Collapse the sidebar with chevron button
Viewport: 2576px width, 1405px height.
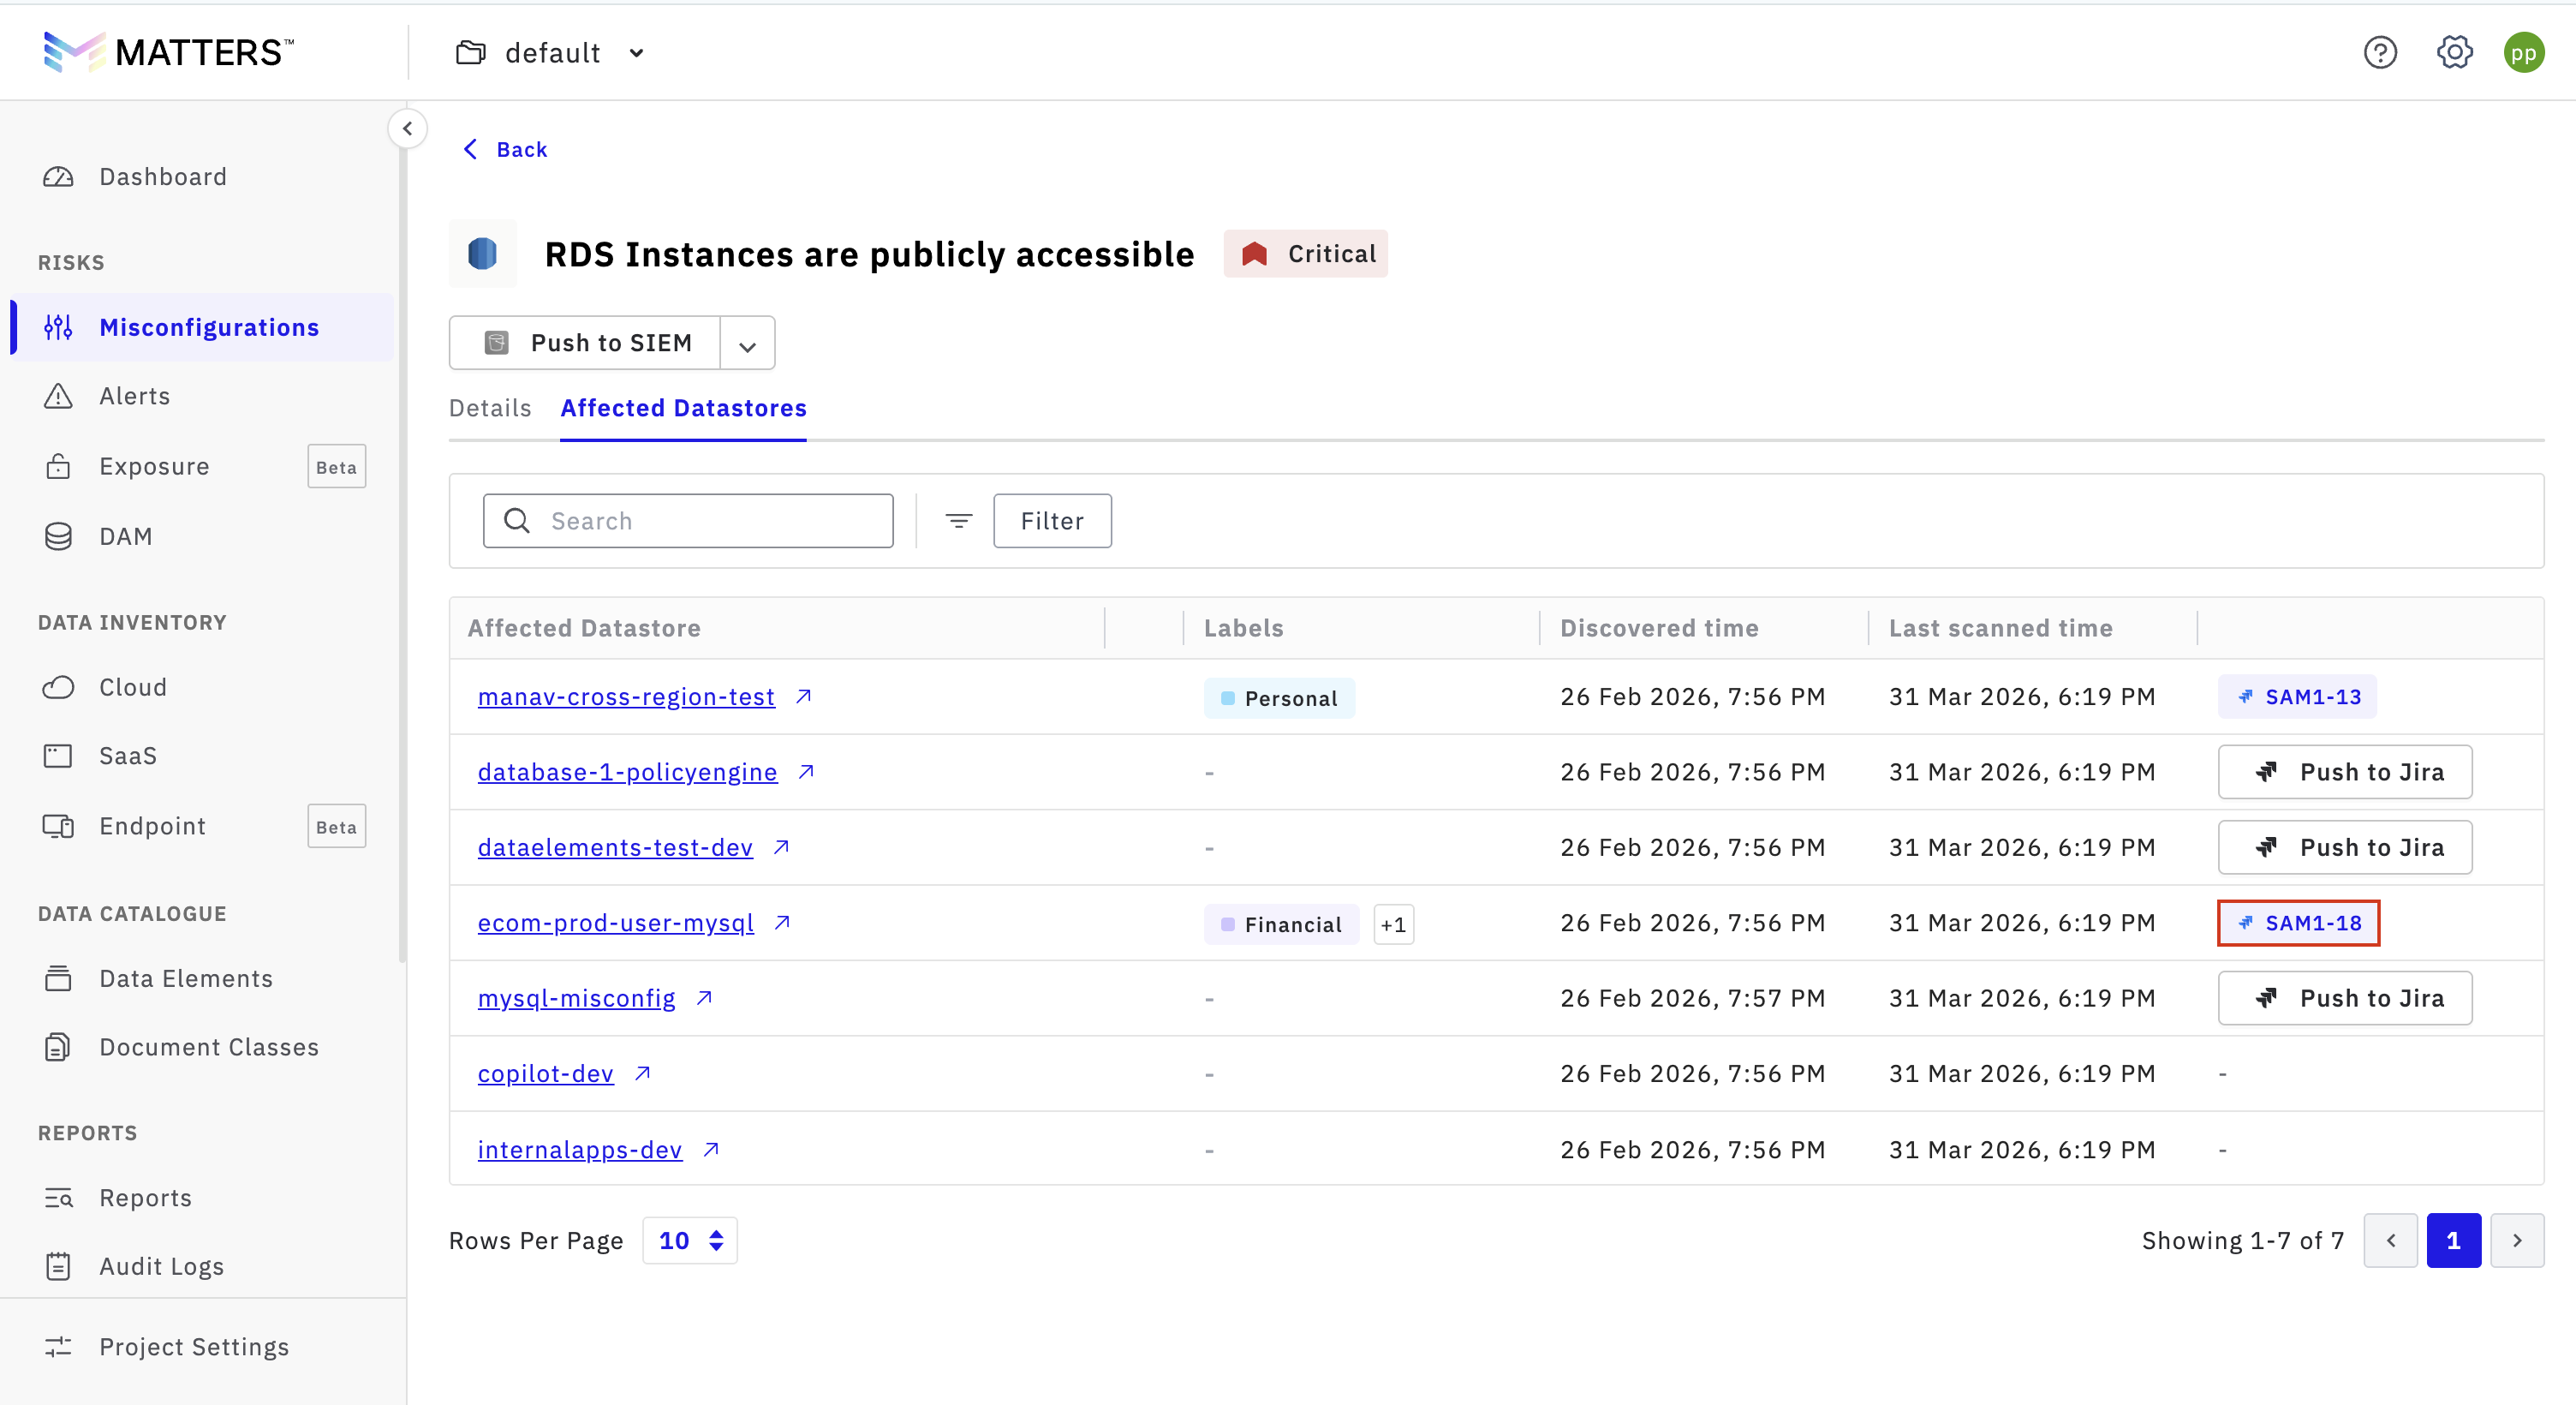pyautogui.click(x=407, y=129)
